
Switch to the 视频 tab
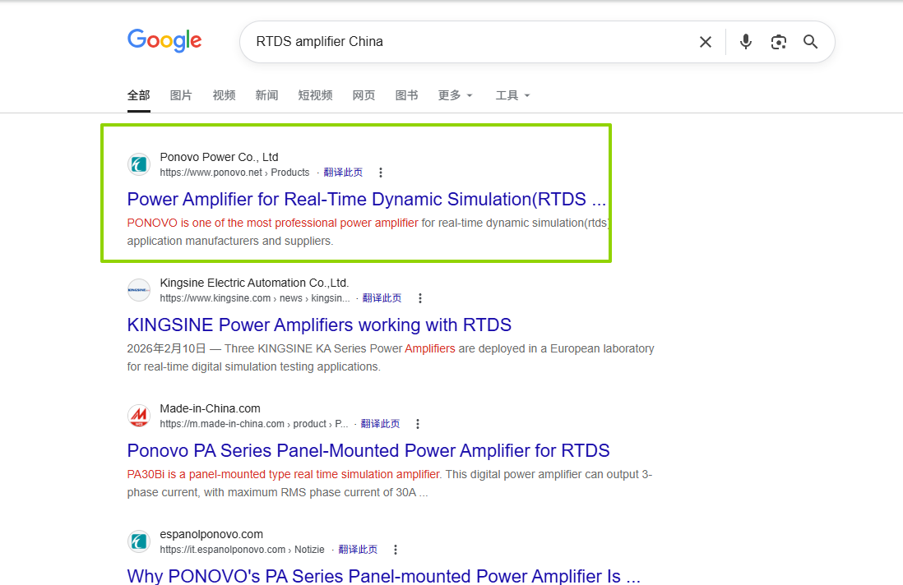224,95
